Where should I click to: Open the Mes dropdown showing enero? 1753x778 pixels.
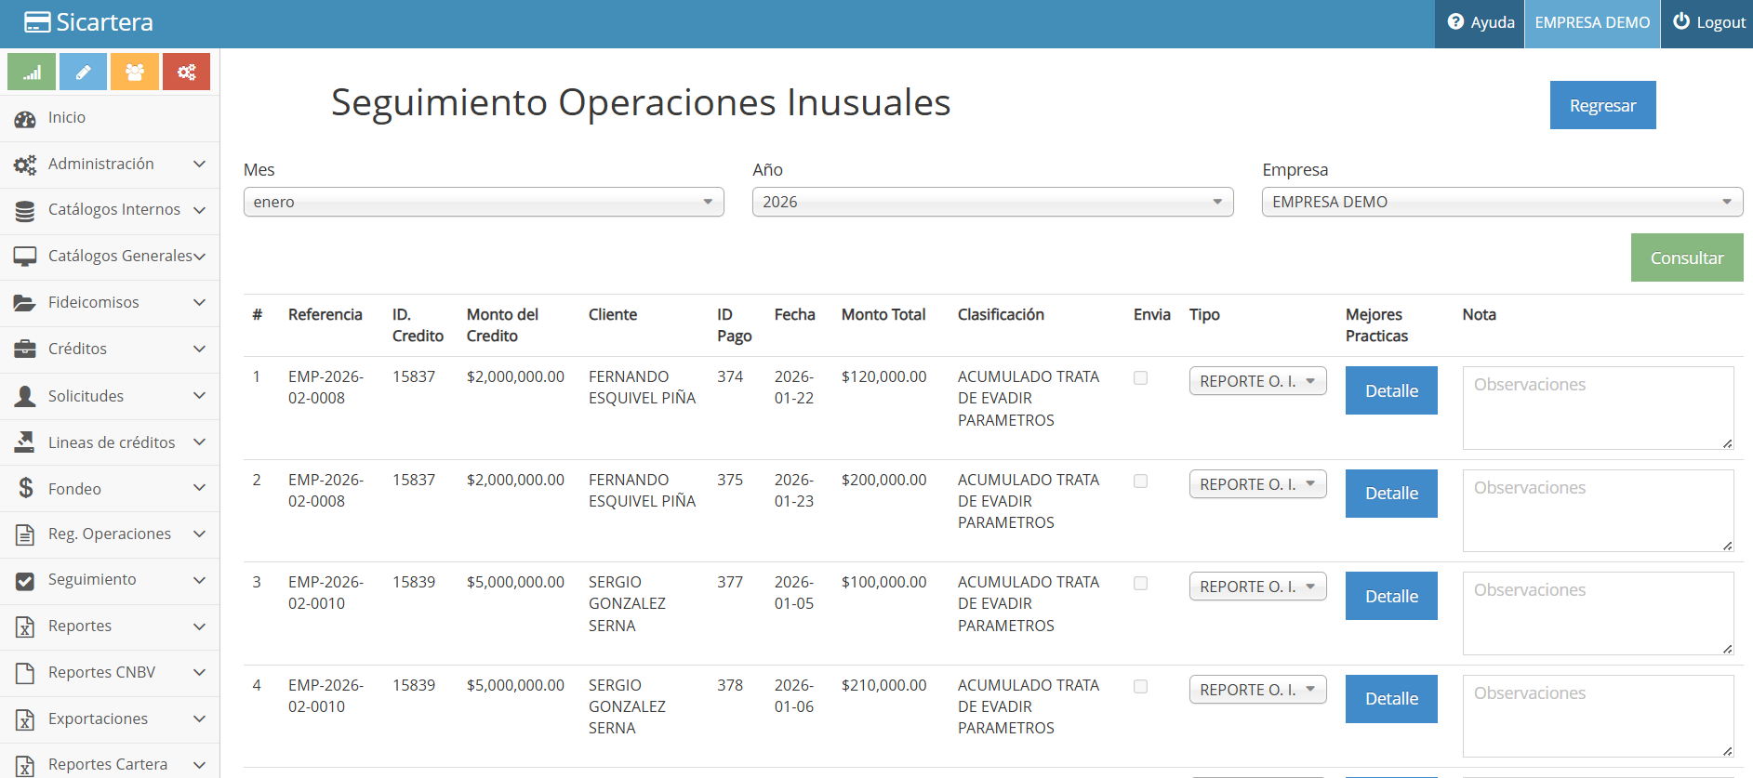tap(484, 202)
